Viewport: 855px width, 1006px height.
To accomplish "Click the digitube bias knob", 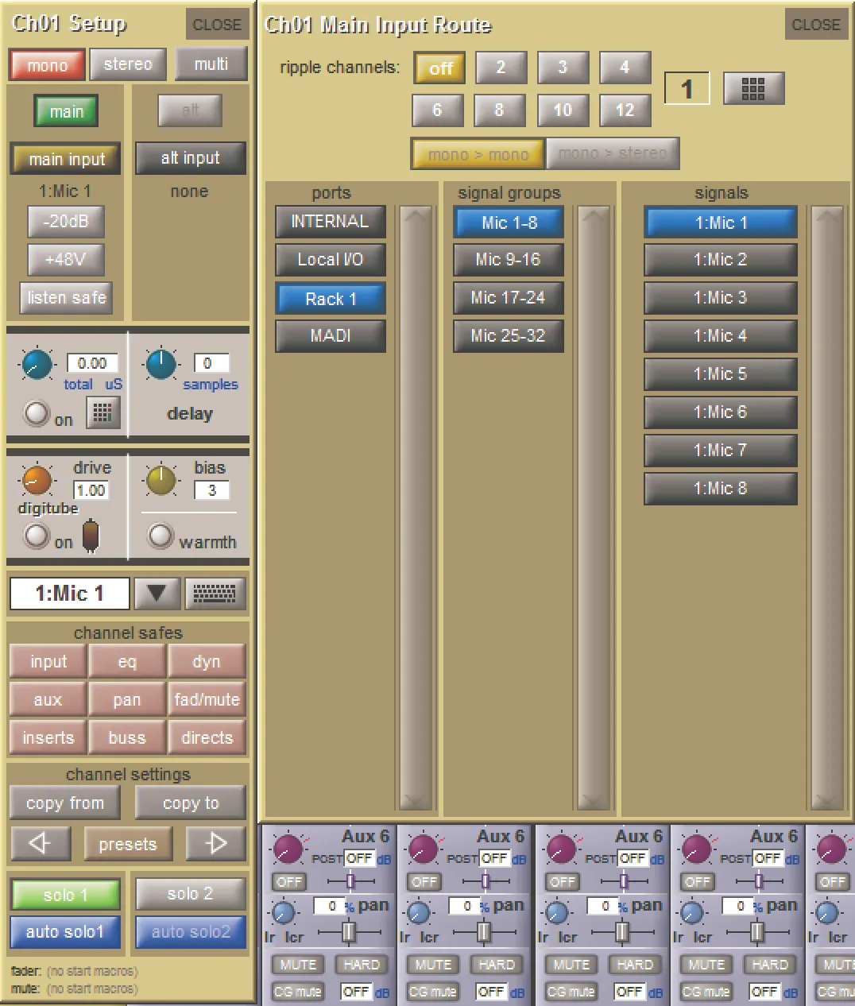I will tap(161, 480).
